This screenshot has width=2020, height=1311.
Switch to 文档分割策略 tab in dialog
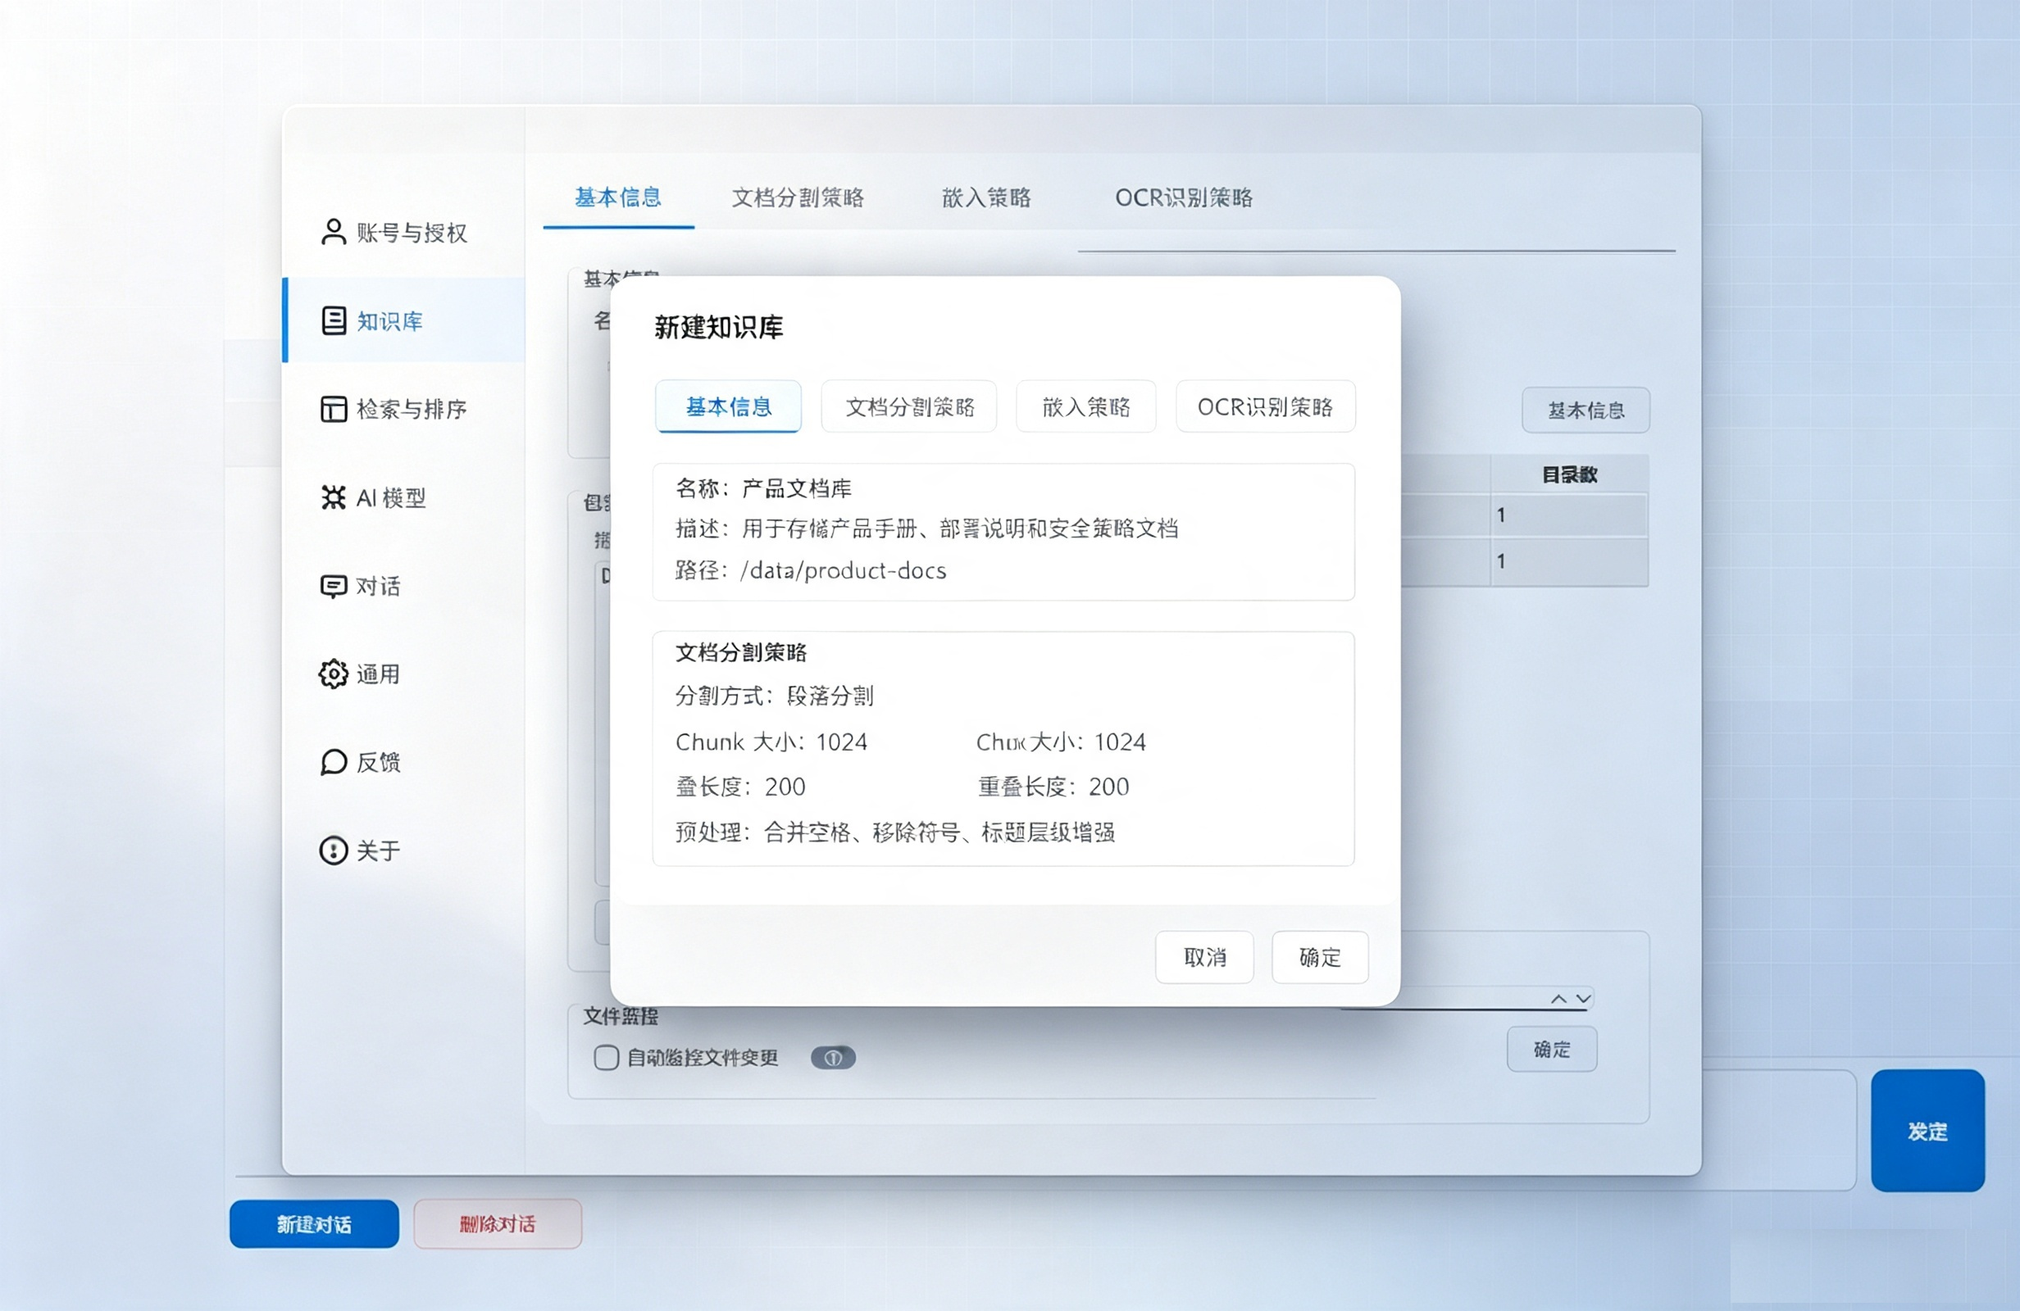coord(909,406)
